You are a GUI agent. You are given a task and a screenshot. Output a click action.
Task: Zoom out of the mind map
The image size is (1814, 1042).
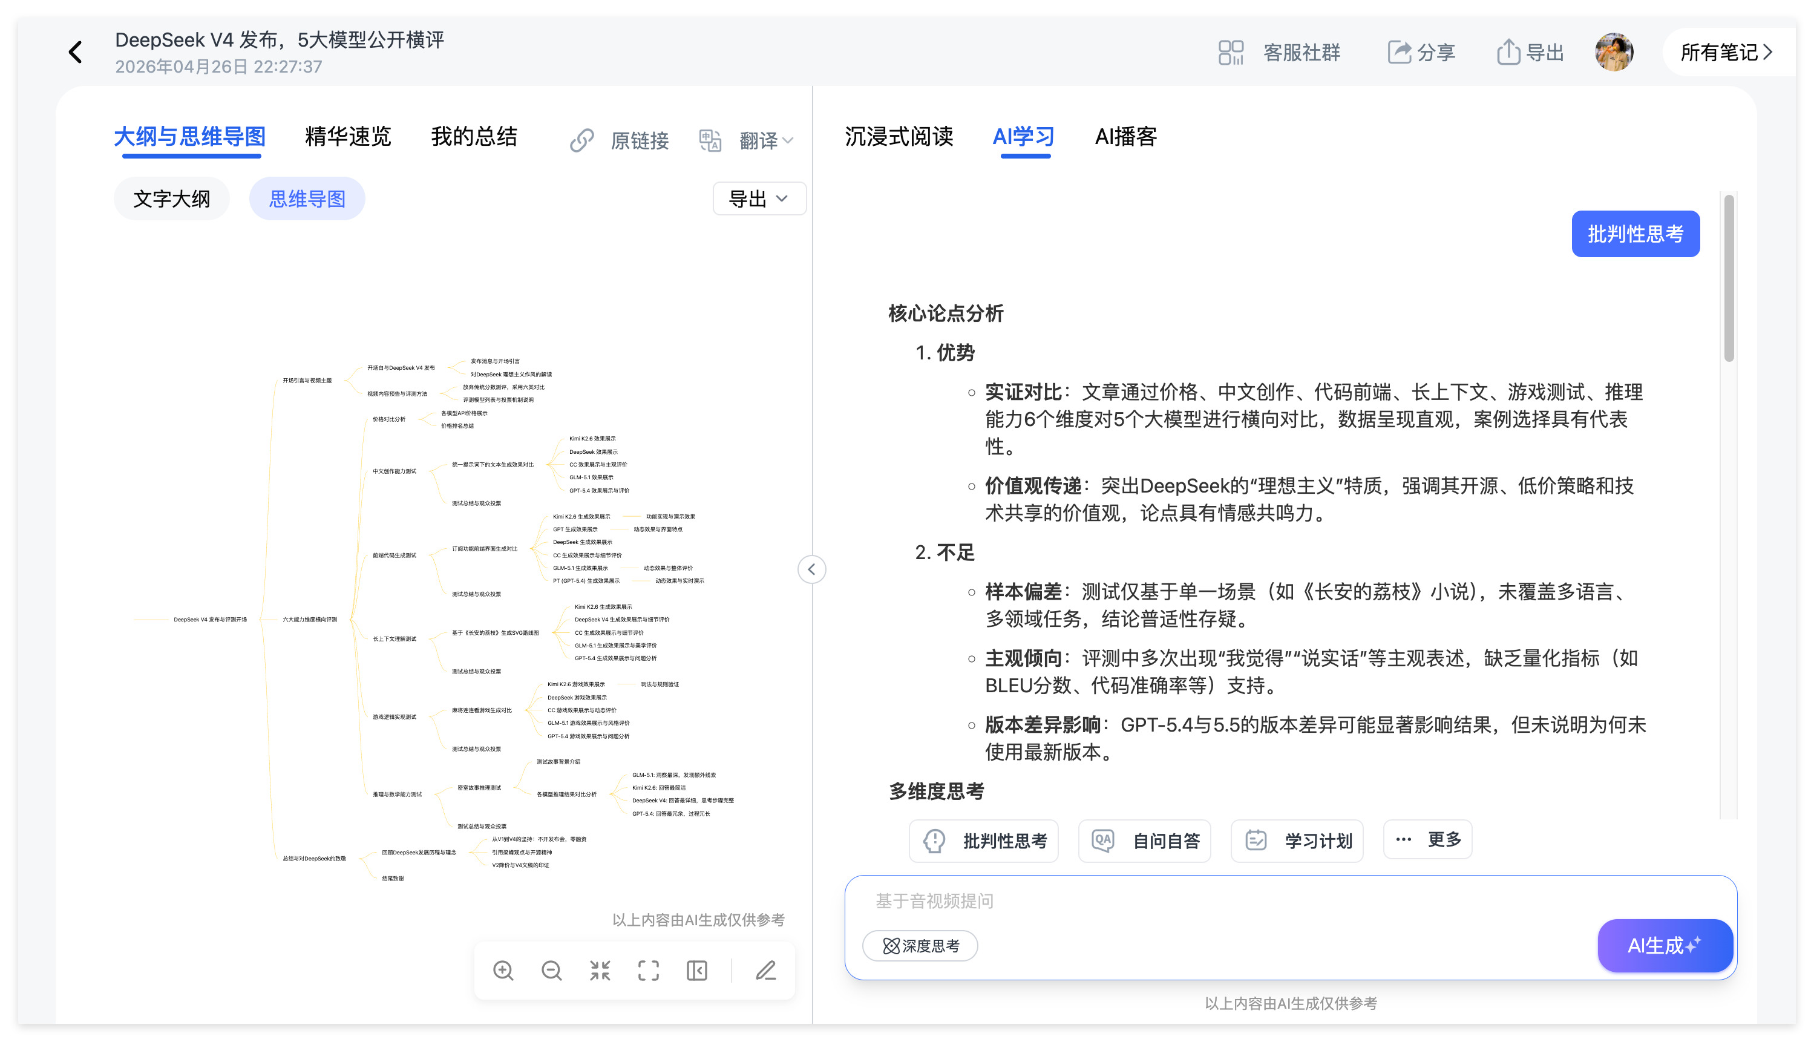[x=552, y=971]
